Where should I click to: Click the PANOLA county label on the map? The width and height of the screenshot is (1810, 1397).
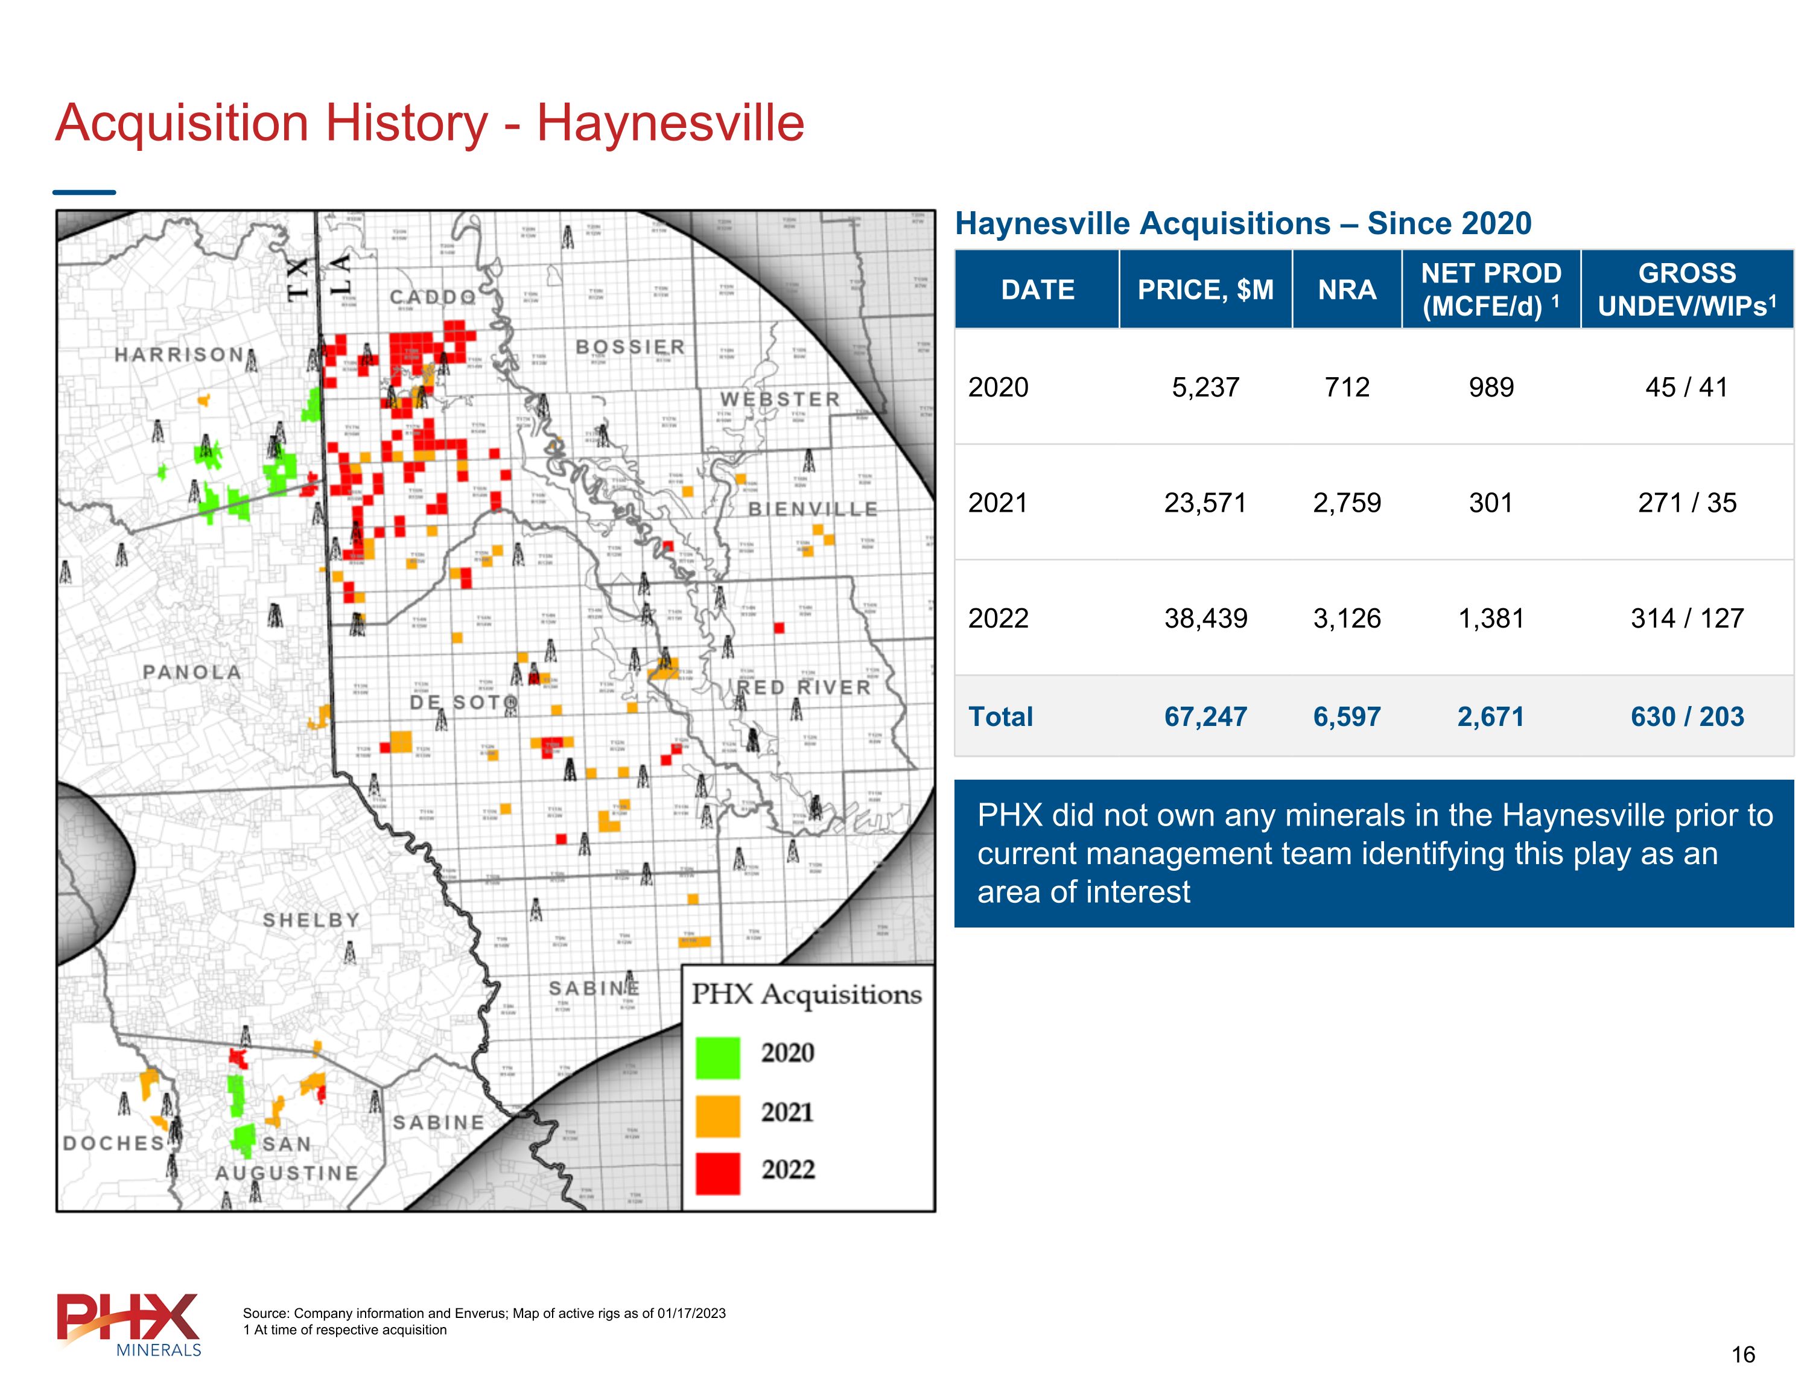point(192,672)
